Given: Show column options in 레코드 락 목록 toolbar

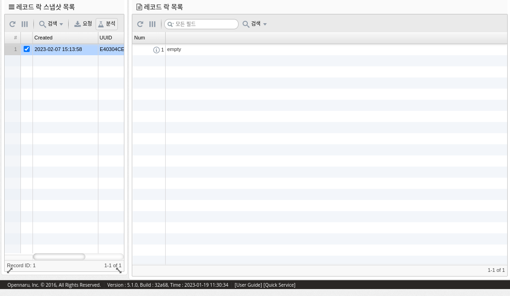Looking at the screenshot, I should coord(152,24).
